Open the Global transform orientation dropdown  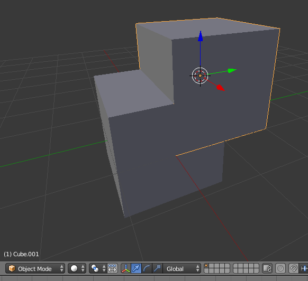pyautogui.click(x=182, y=268)
